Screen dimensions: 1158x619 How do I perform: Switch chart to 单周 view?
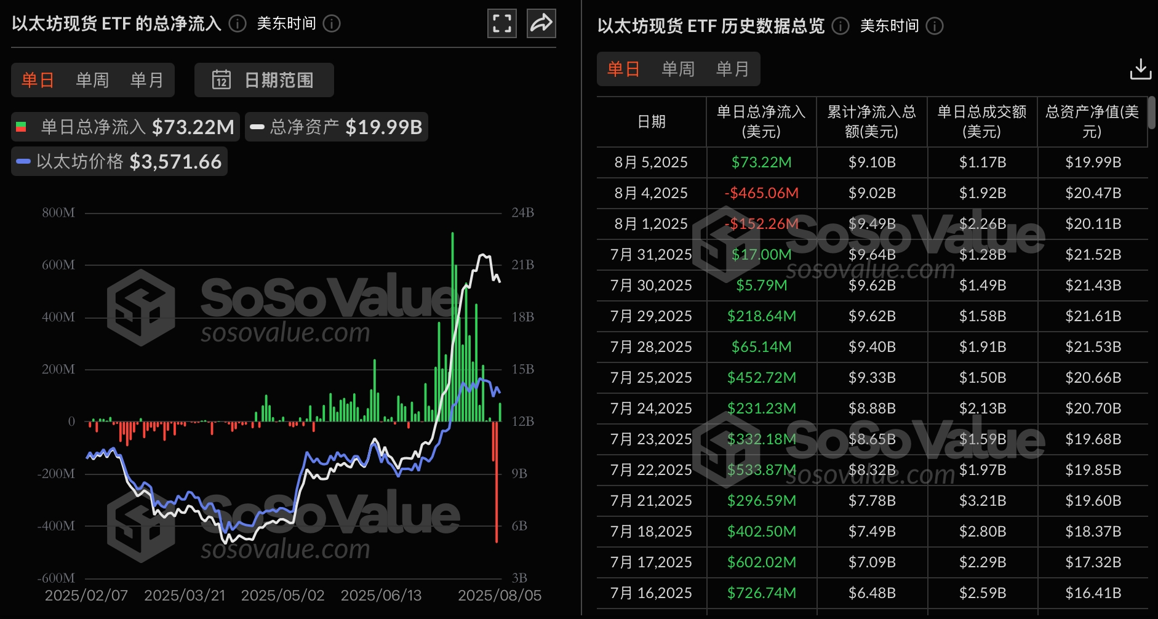[92, 80]
